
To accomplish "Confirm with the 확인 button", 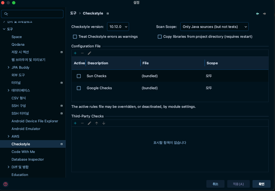I will pos(262,184).
